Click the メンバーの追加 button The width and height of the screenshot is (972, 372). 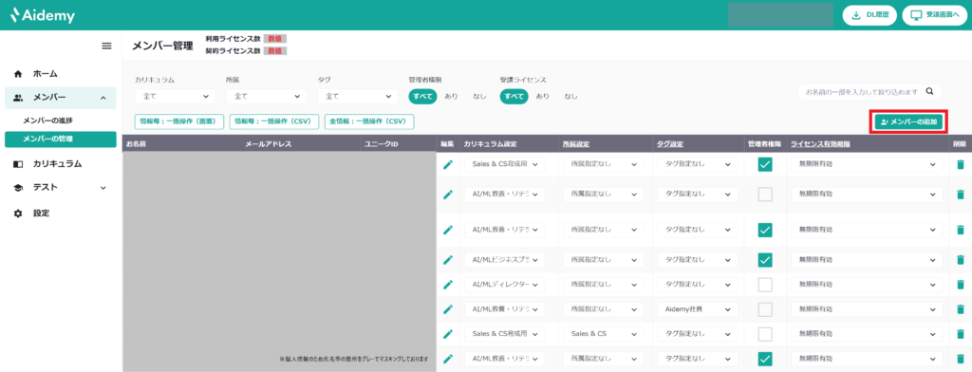[908, 122]
